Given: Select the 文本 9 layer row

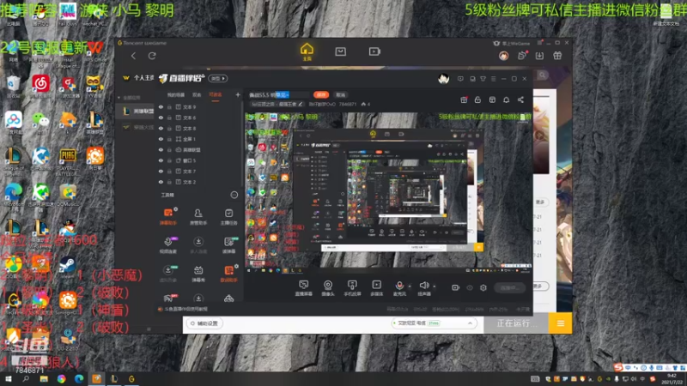Looking at the screenshot, I should coord(199,106).
